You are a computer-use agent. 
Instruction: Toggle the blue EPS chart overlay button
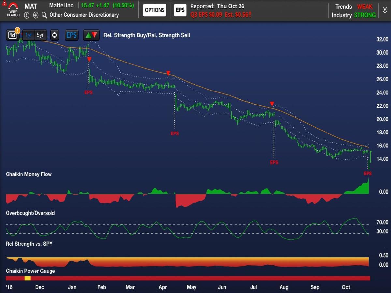(x=71, y=35)
